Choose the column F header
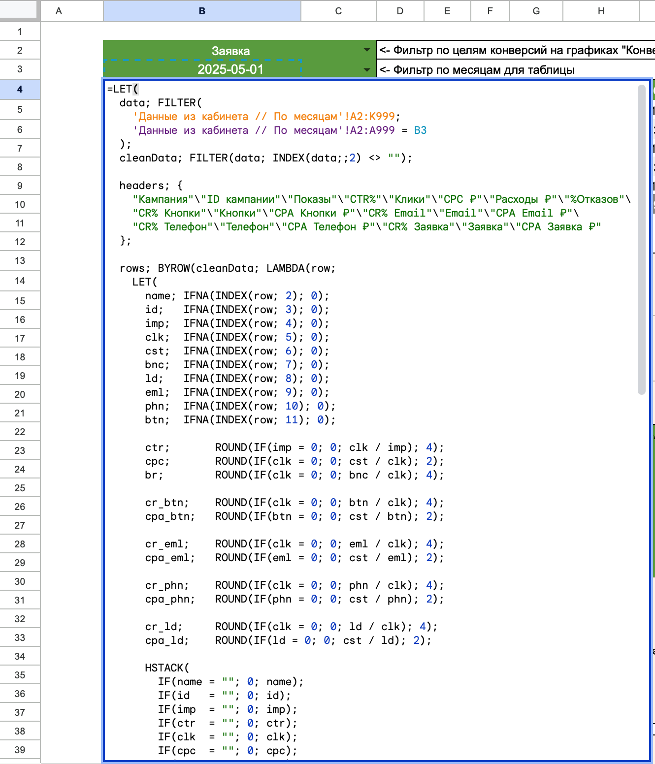The image size is (655, 764). (490, 11)
